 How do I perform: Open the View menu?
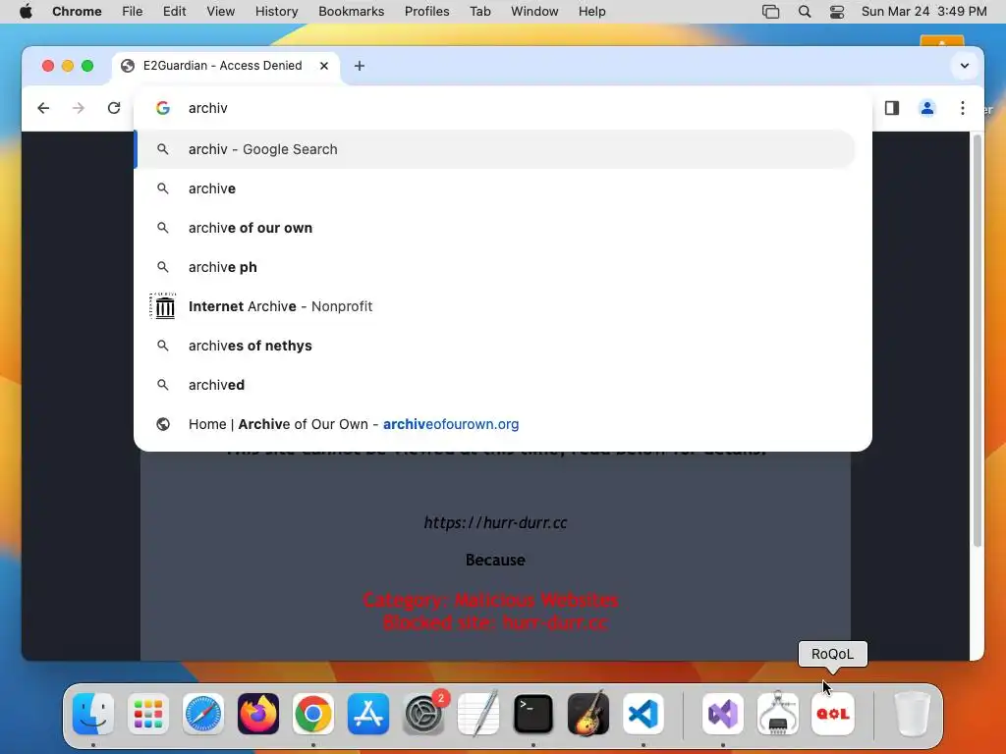[220, 12]
